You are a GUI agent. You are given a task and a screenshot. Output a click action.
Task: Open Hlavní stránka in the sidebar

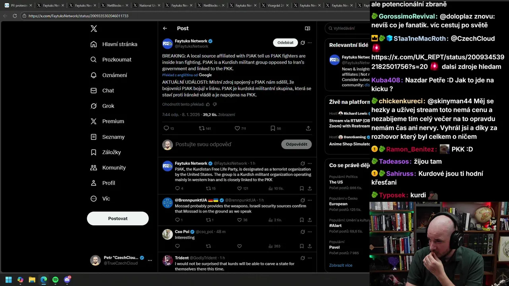tap(114, 44)
